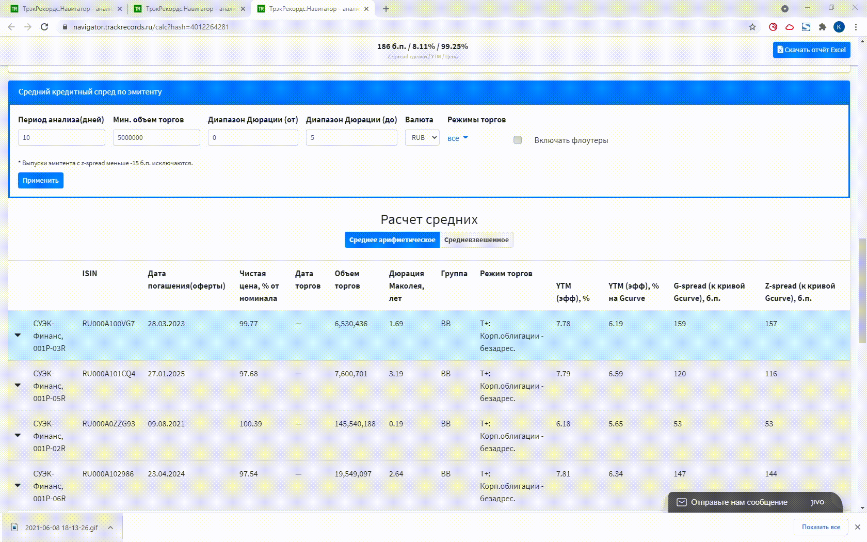
Task: Click the Дата погашения(оферты) column header
Action: tap(186, 280)
